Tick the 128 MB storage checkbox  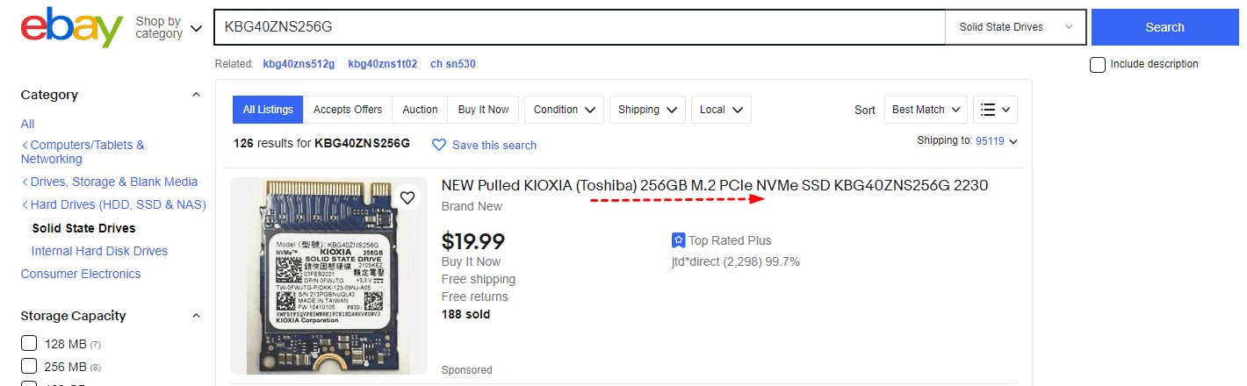(x=29, y=343)
